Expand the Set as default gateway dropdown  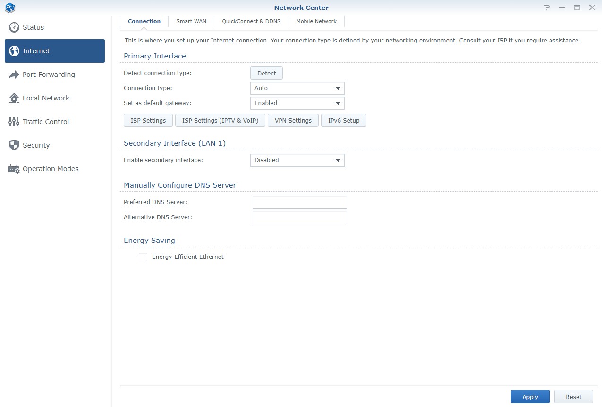[297, 103]
